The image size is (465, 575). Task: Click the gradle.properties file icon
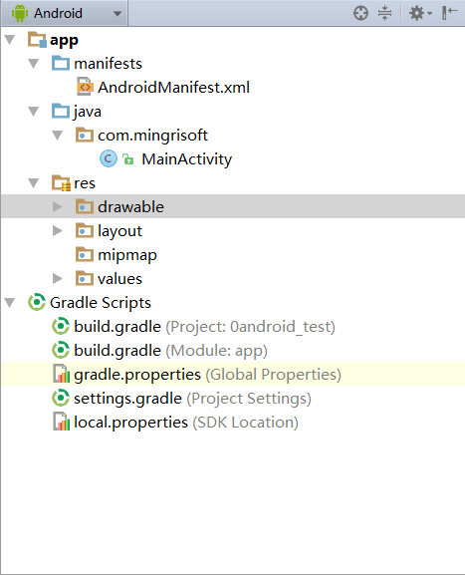coord(61,374)
